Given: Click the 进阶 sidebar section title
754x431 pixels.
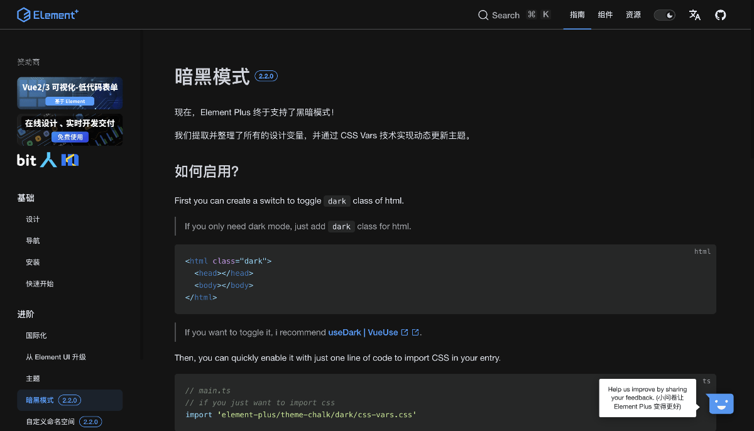Looking at the screenshot, I should [x=26, y=314].
